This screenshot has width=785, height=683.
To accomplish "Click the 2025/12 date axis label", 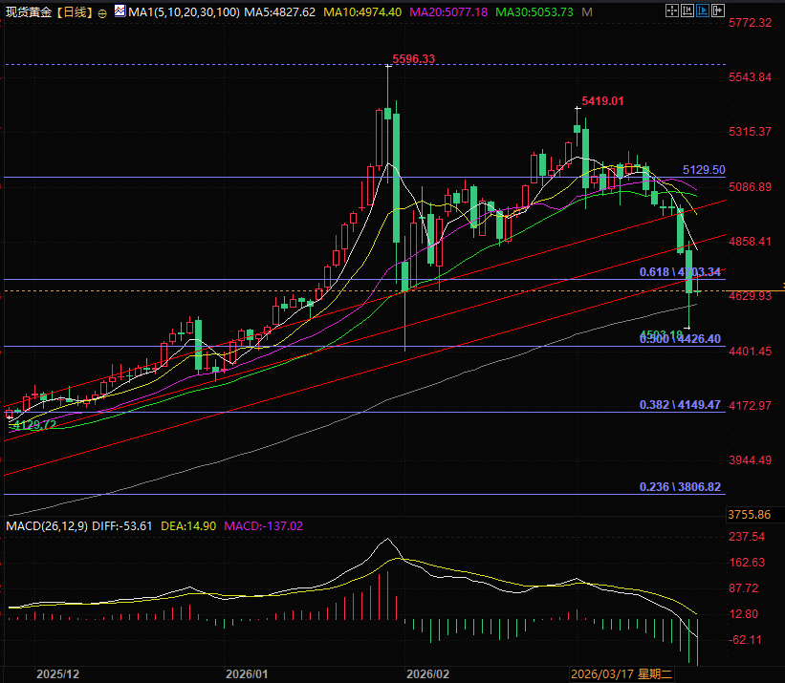I will click(57, 674).
